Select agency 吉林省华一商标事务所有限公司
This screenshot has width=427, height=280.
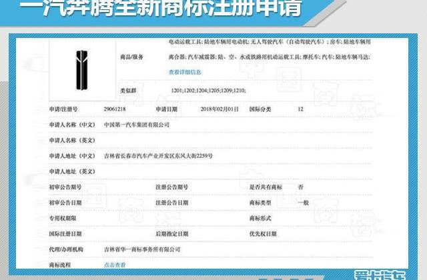(142, 249)
